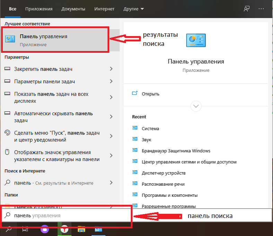Expand more actions with the circled chevron
Screen dimensions: 273x236
[196, 106]
